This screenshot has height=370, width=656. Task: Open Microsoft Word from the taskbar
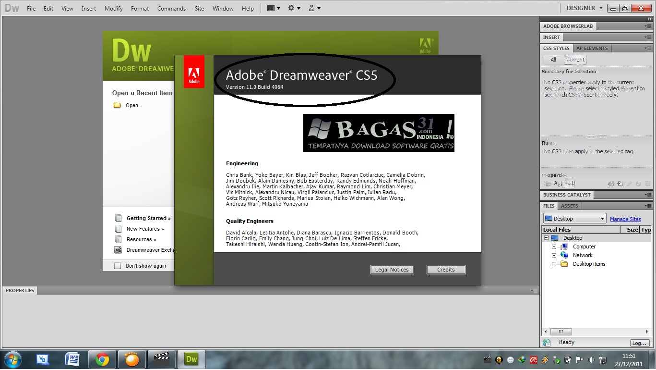click(x=73, y=359)
